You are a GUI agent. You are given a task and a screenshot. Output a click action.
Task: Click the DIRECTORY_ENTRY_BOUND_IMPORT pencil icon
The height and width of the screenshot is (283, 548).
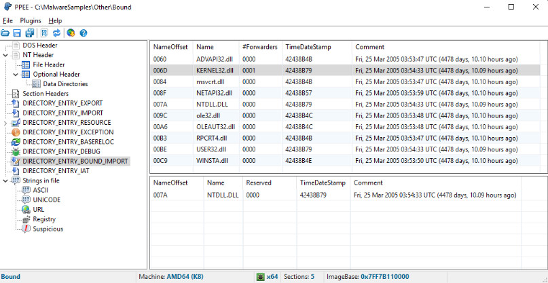[x=16, y=162]
